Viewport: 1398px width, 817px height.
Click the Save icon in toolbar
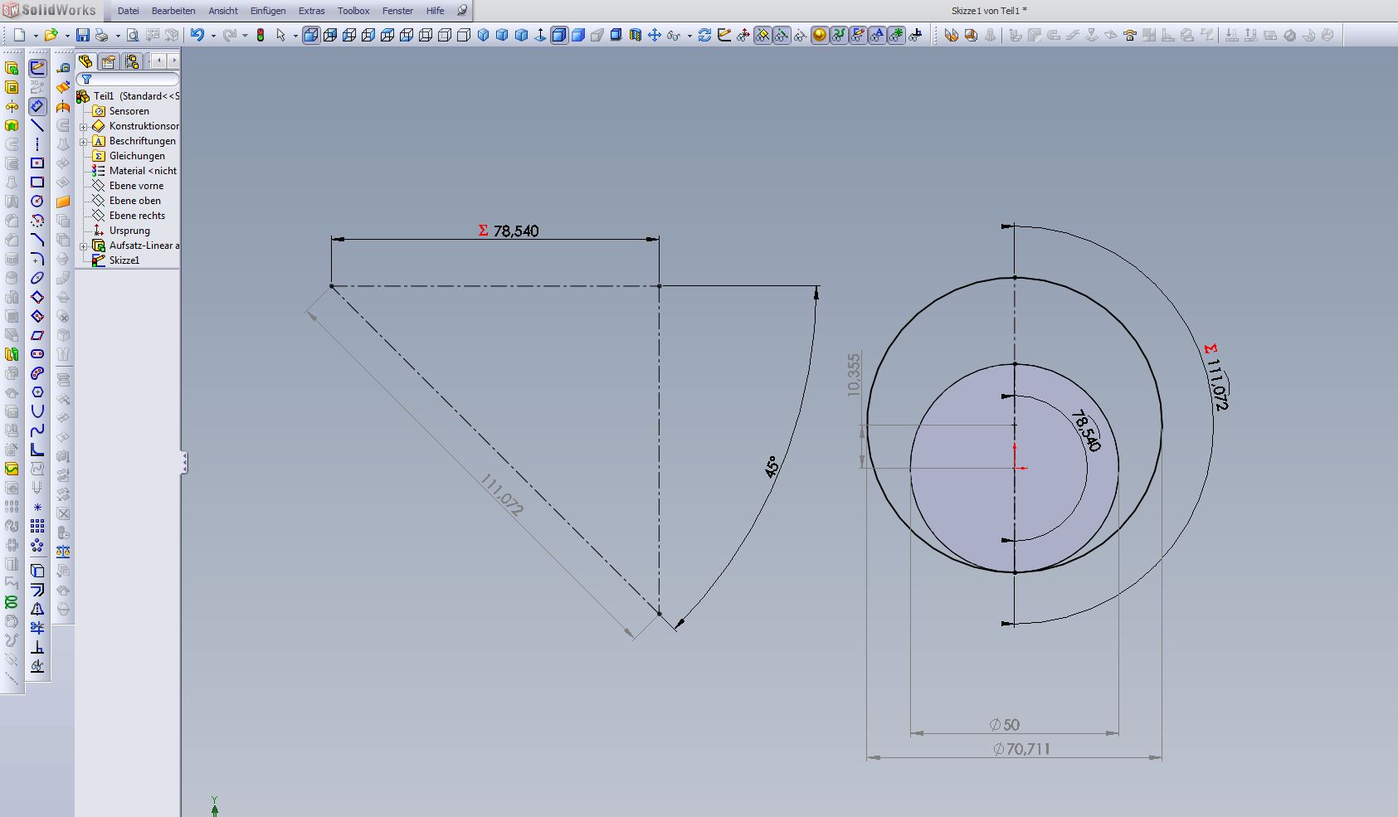point(82,35)
